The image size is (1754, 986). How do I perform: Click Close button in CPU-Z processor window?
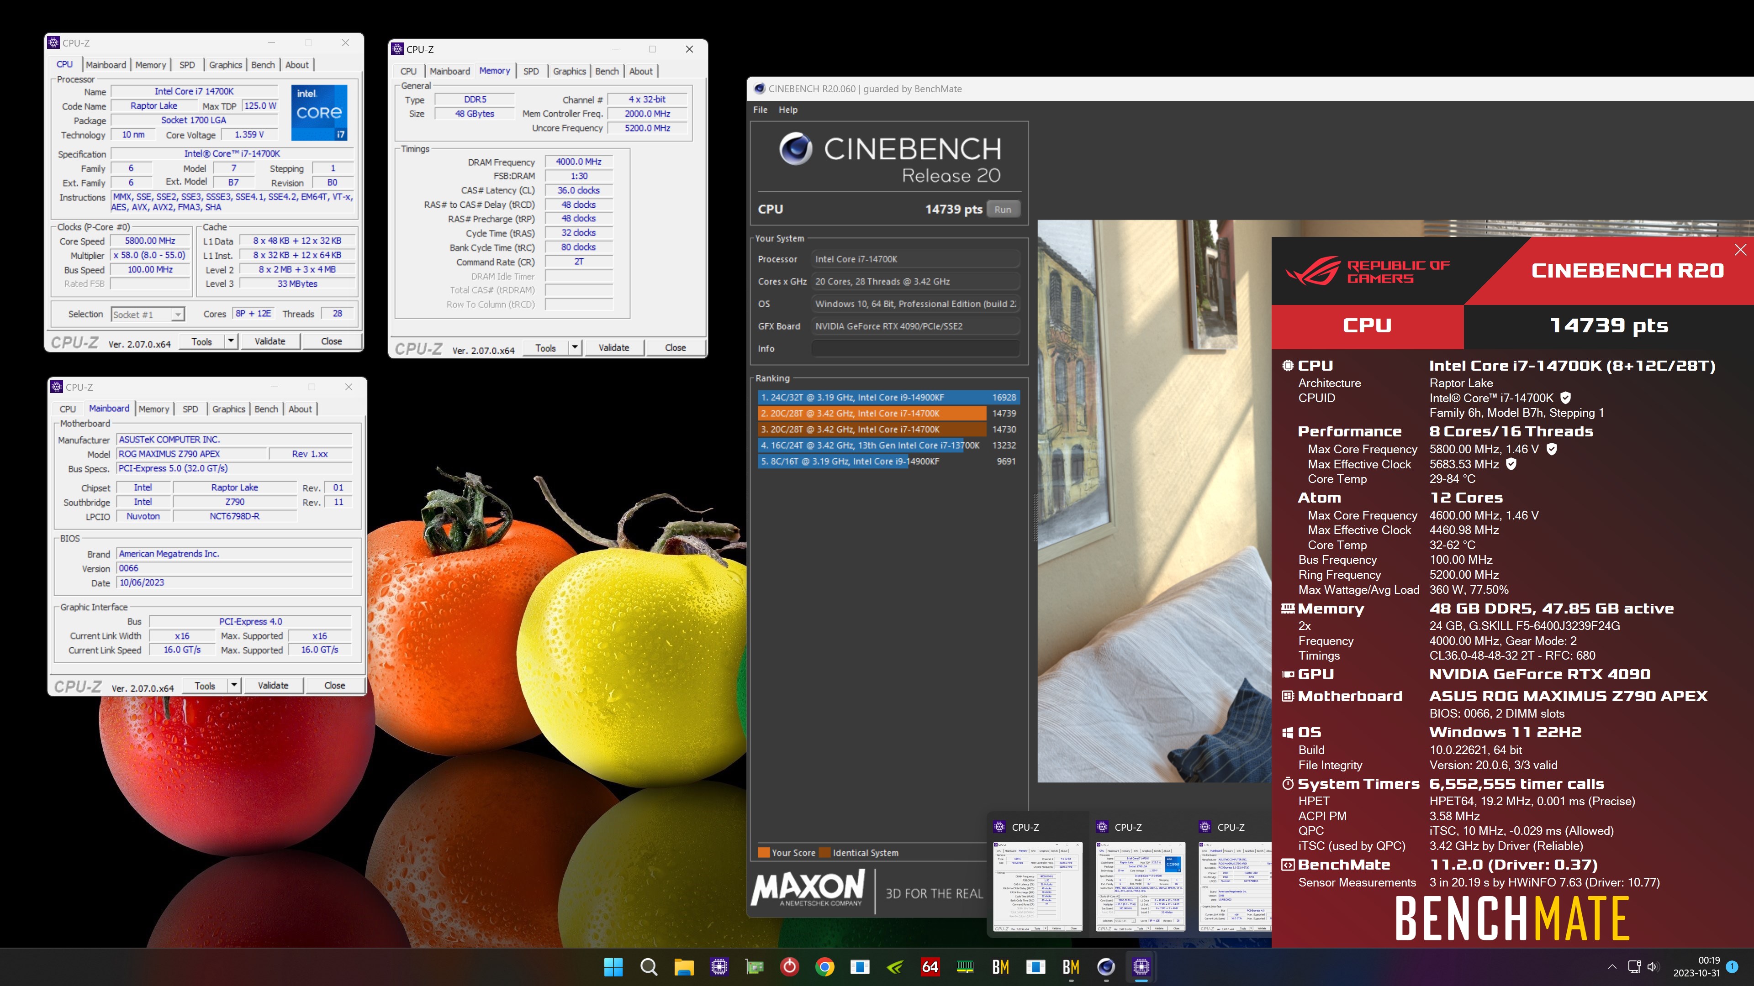(x=332, y=341)
